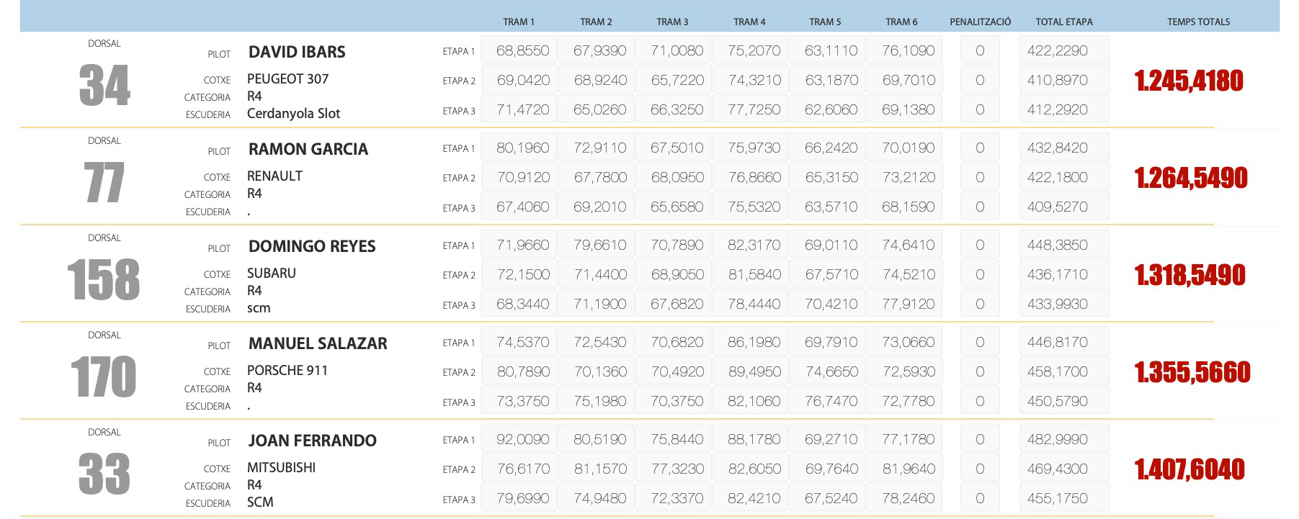1299x519 pixels.
Task: Click the dorsal number 77
Action: tap(104, 183)
